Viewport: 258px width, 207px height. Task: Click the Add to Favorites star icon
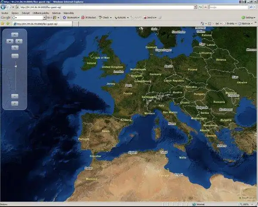point(8,24)
